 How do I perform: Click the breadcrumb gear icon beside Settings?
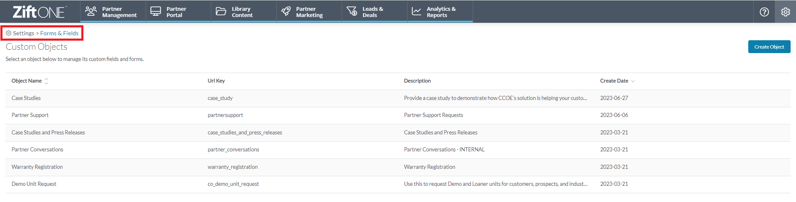click(9, 33)
